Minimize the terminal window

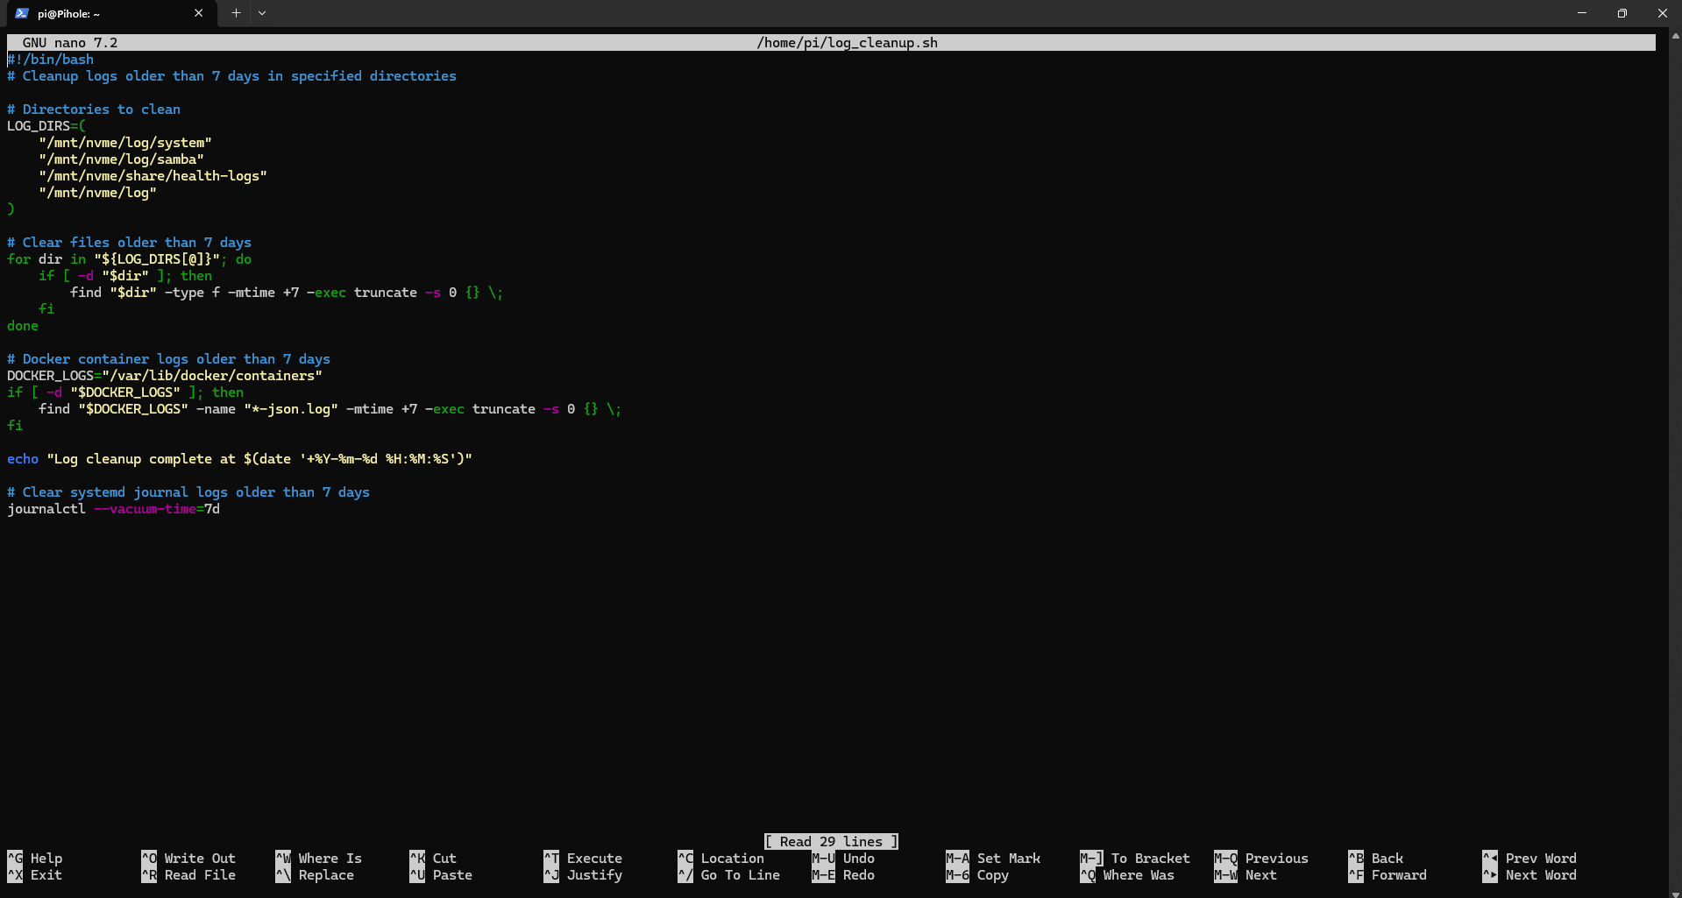pyautogui.click(x=1581, y=13)
